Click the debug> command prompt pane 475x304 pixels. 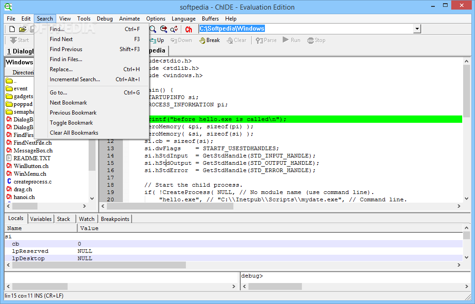(355, 278)
